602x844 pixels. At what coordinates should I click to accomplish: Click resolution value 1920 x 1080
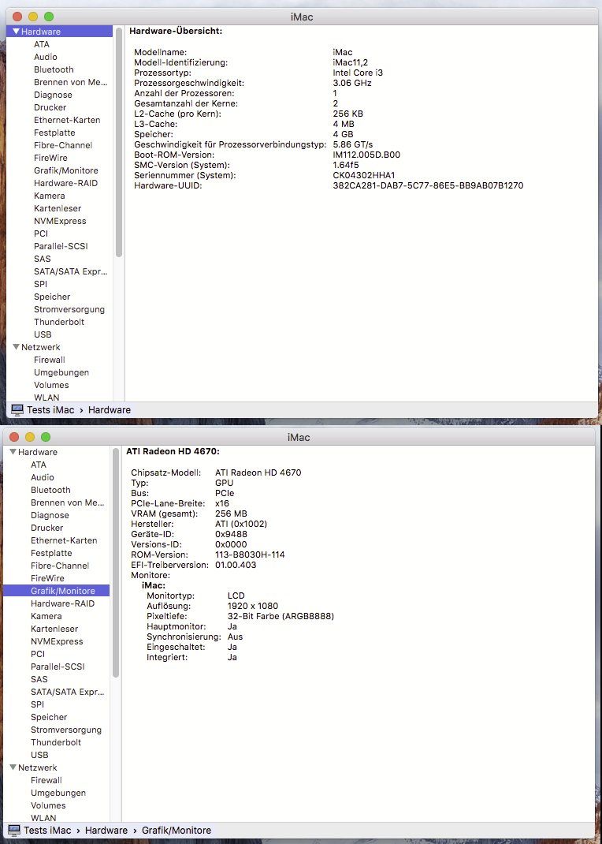click(253, 606)
